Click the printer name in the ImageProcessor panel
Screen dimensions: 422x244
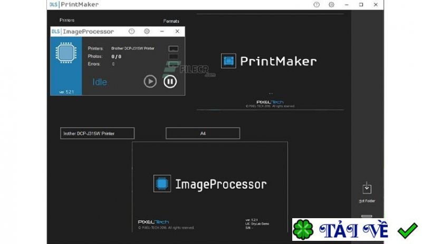(133, 48)
